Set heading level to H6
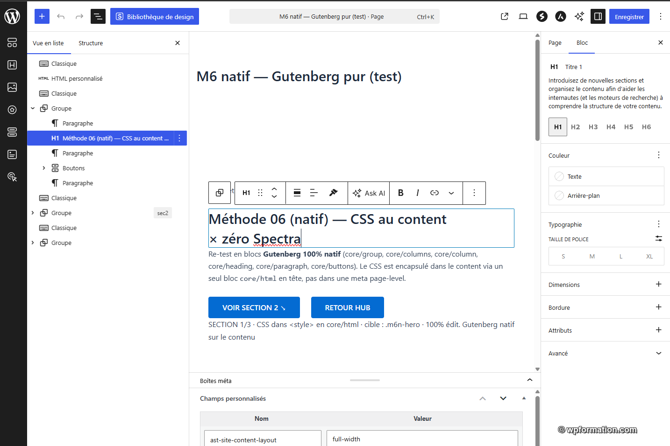The height and width of the screenshot is (446, 670). (647, 127)
